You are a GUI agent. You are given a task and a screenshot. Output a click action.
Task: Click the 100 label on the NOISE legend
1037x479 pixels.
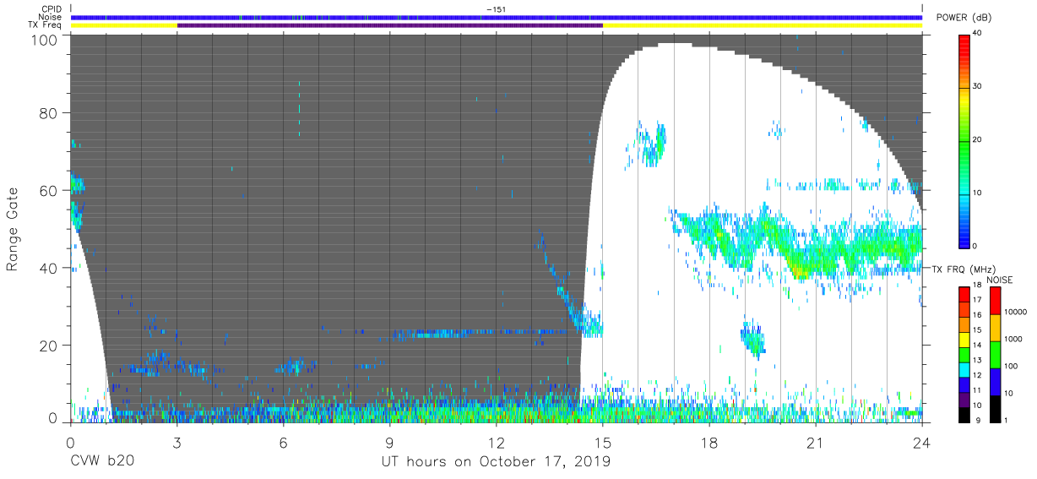1013,366
